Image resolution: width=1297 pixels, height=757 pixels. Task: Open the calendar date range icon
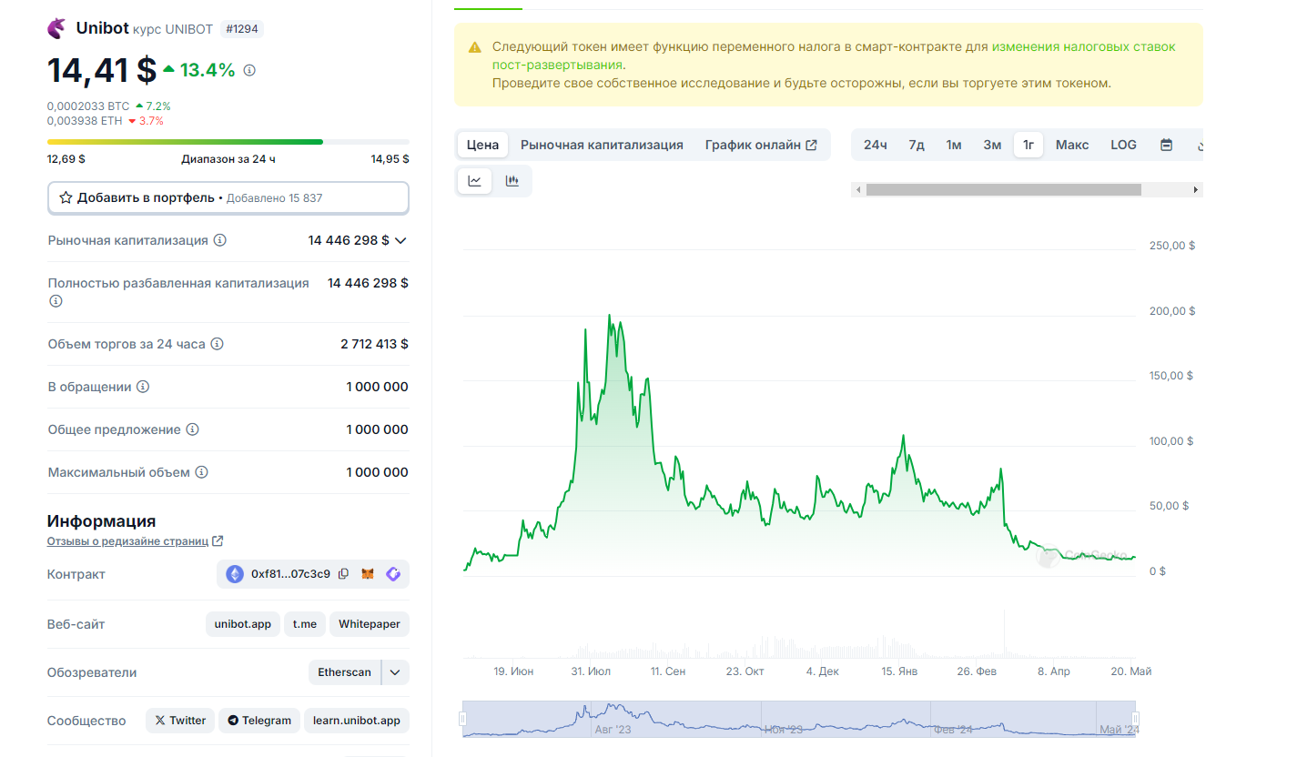(1166, 145)
